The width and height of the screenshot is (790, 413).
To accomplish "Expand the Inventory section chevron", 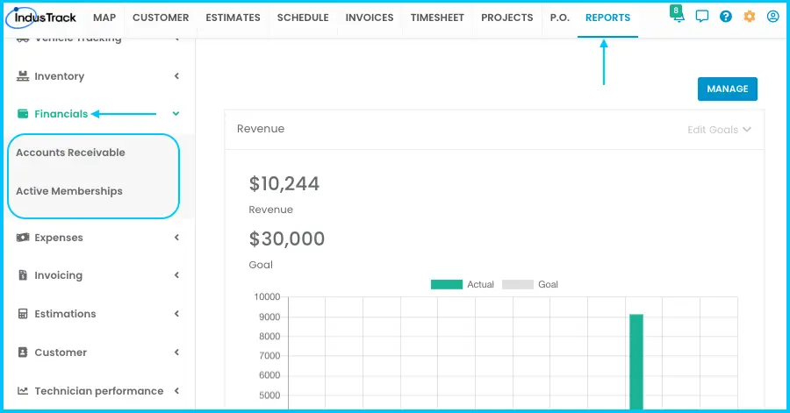I will coord(176,76).
